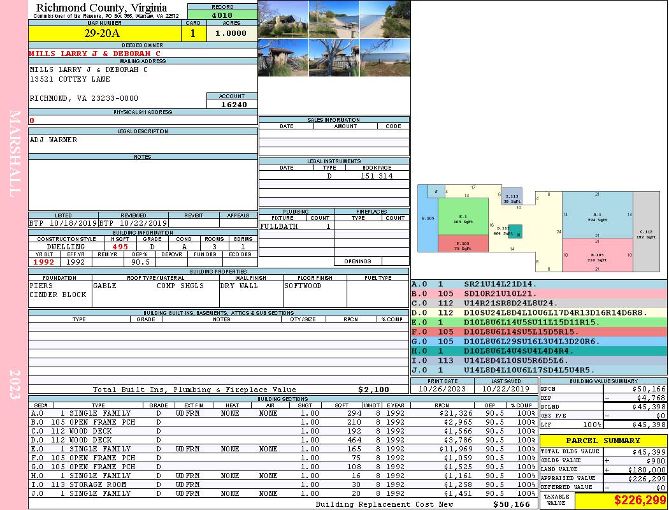Click mailing address line 13521 COTTEY LANE
The height and width of the screenshot is (510, 669).
[70, 80]
